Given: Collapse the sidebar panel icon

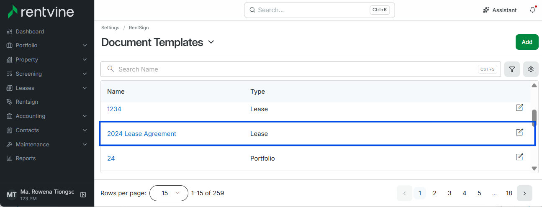Looking at the screenshot, I should pyautogui.click(x=83, y=194).
